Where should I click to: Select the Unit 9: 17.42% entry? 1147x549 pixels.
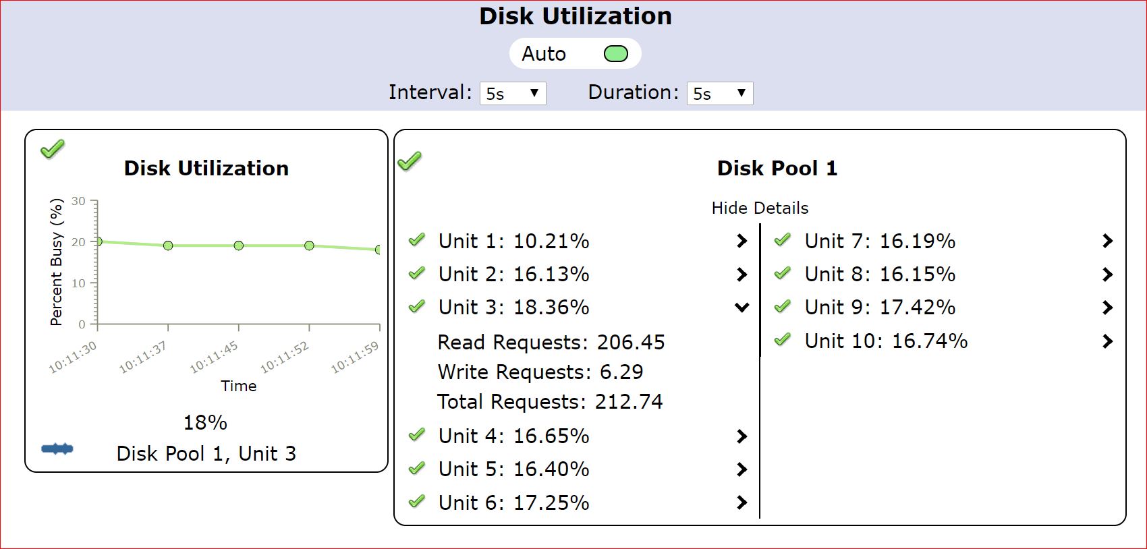click(880, 308)
